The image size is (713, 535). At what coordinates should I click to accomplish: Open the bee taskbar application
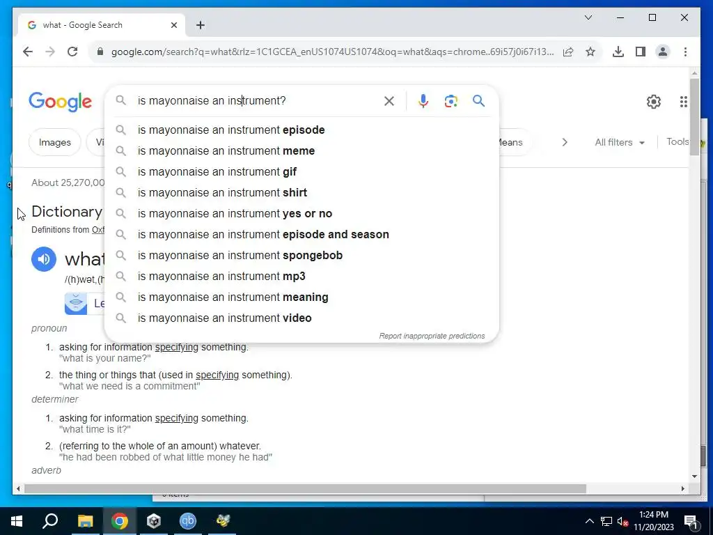coord(222,521)
